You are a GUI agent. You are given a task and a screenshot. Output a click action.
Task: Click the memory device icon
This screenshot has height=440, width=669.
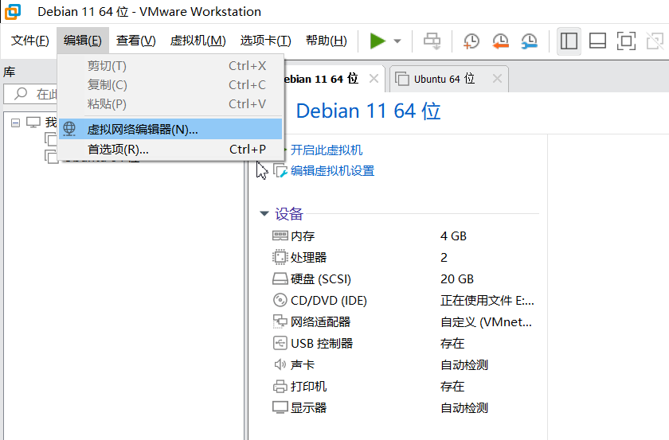coord(280,236)
